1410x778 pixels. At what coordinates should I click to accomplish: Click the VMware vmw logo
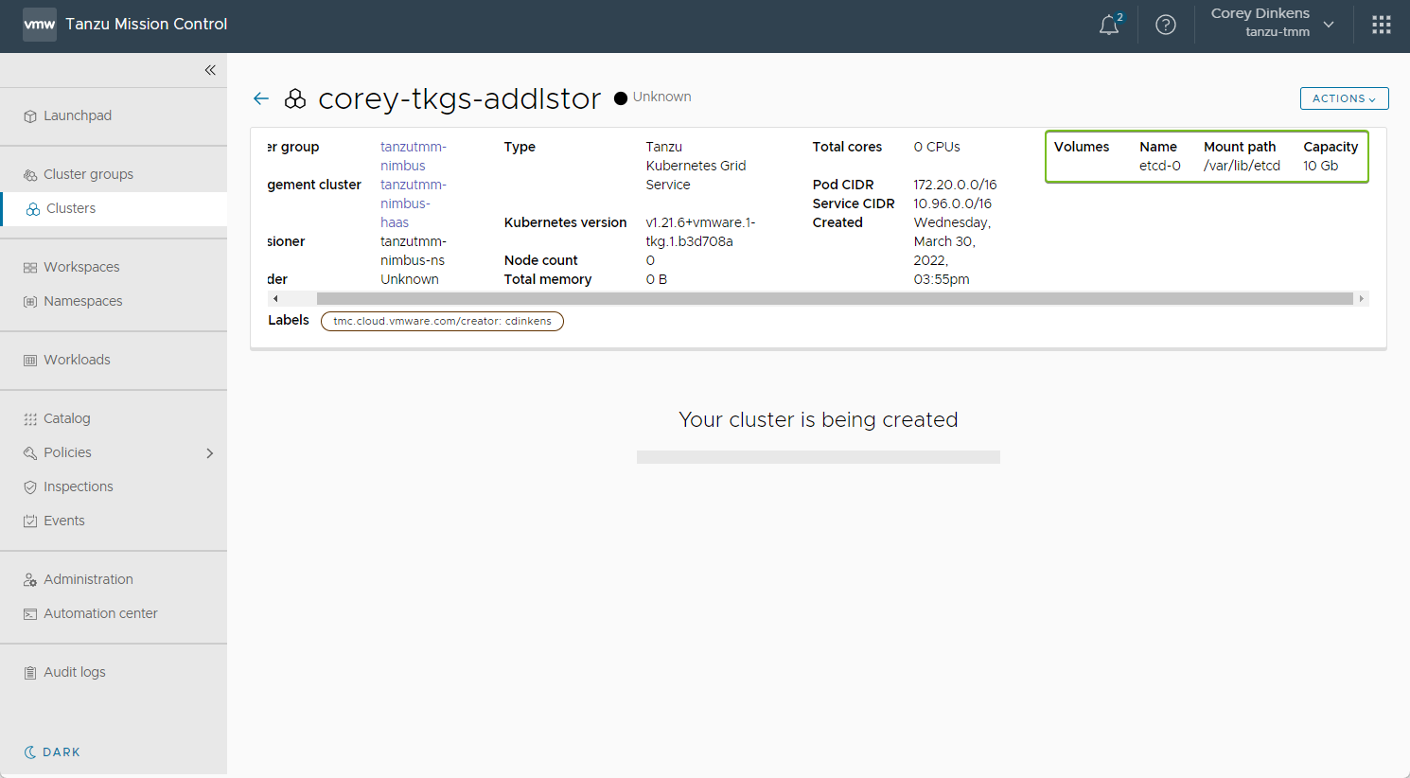coord(40,25)
